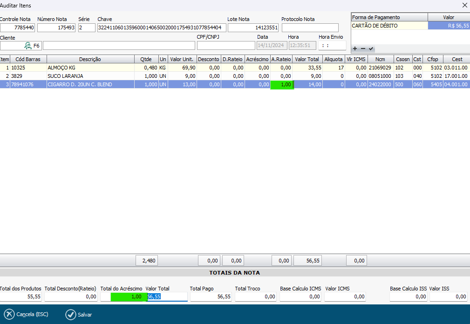
Task: Remove payment method with minus icon
Action: pos(363,48)
